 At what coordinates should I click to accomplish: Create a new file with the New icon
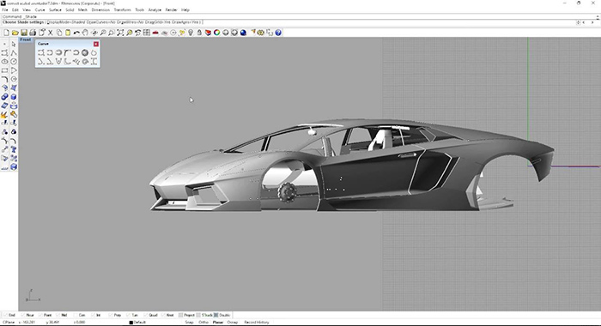pos(6,33)
